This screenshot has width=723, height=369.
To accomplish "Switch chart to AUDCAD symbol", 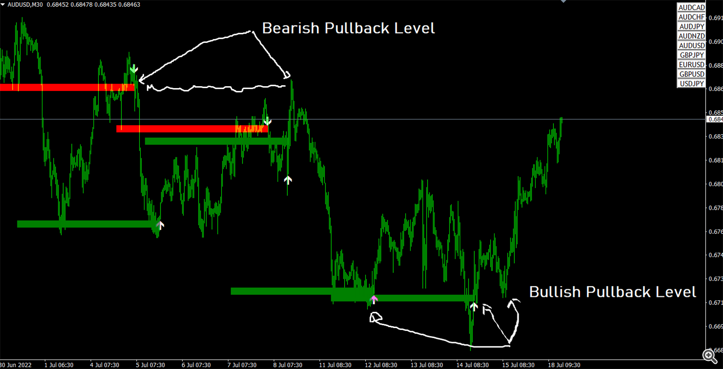I will pyautogui.click(x=691, y=8).
